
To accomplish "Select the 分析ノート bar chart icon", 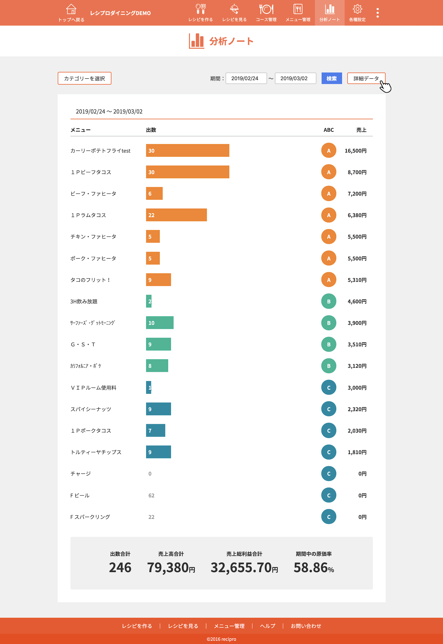I will 329,10.
